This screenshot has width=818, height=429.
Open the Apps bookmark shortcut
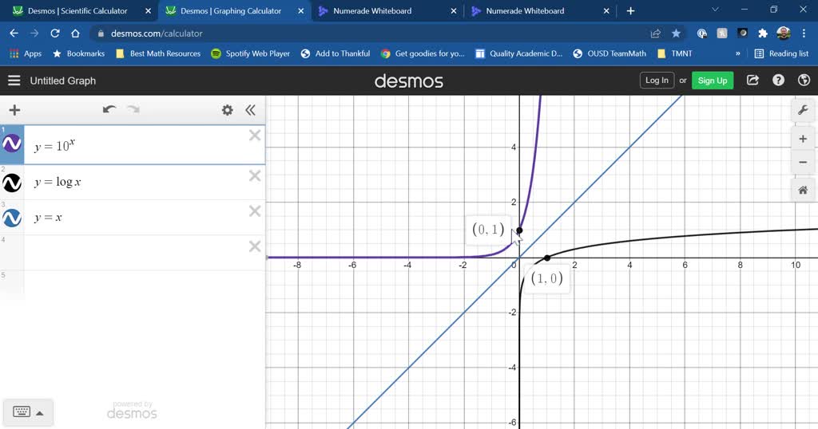click(26, 53)
